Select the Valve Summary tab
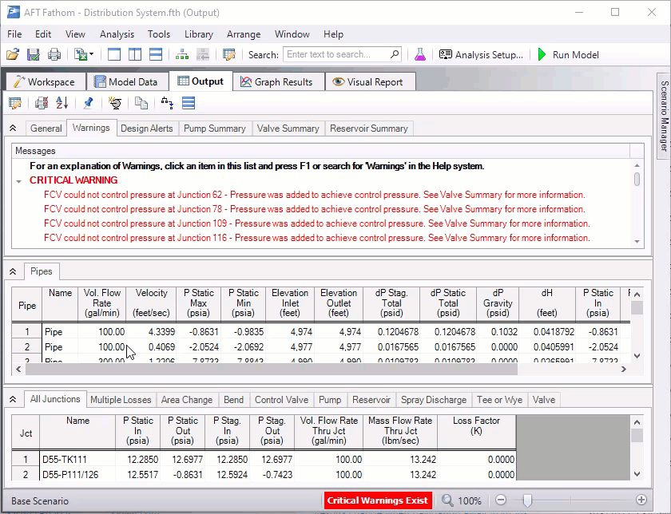 (288, 128)
